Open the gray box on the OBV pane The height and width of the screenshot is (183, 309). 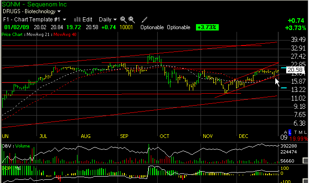click(x=306, y=161)
